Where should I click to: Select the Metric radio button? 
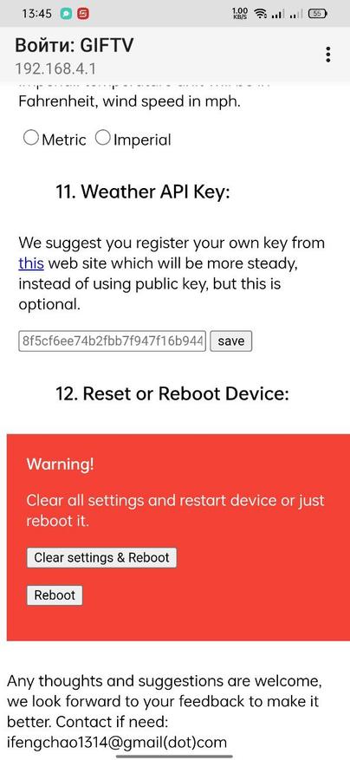[31, 139]
